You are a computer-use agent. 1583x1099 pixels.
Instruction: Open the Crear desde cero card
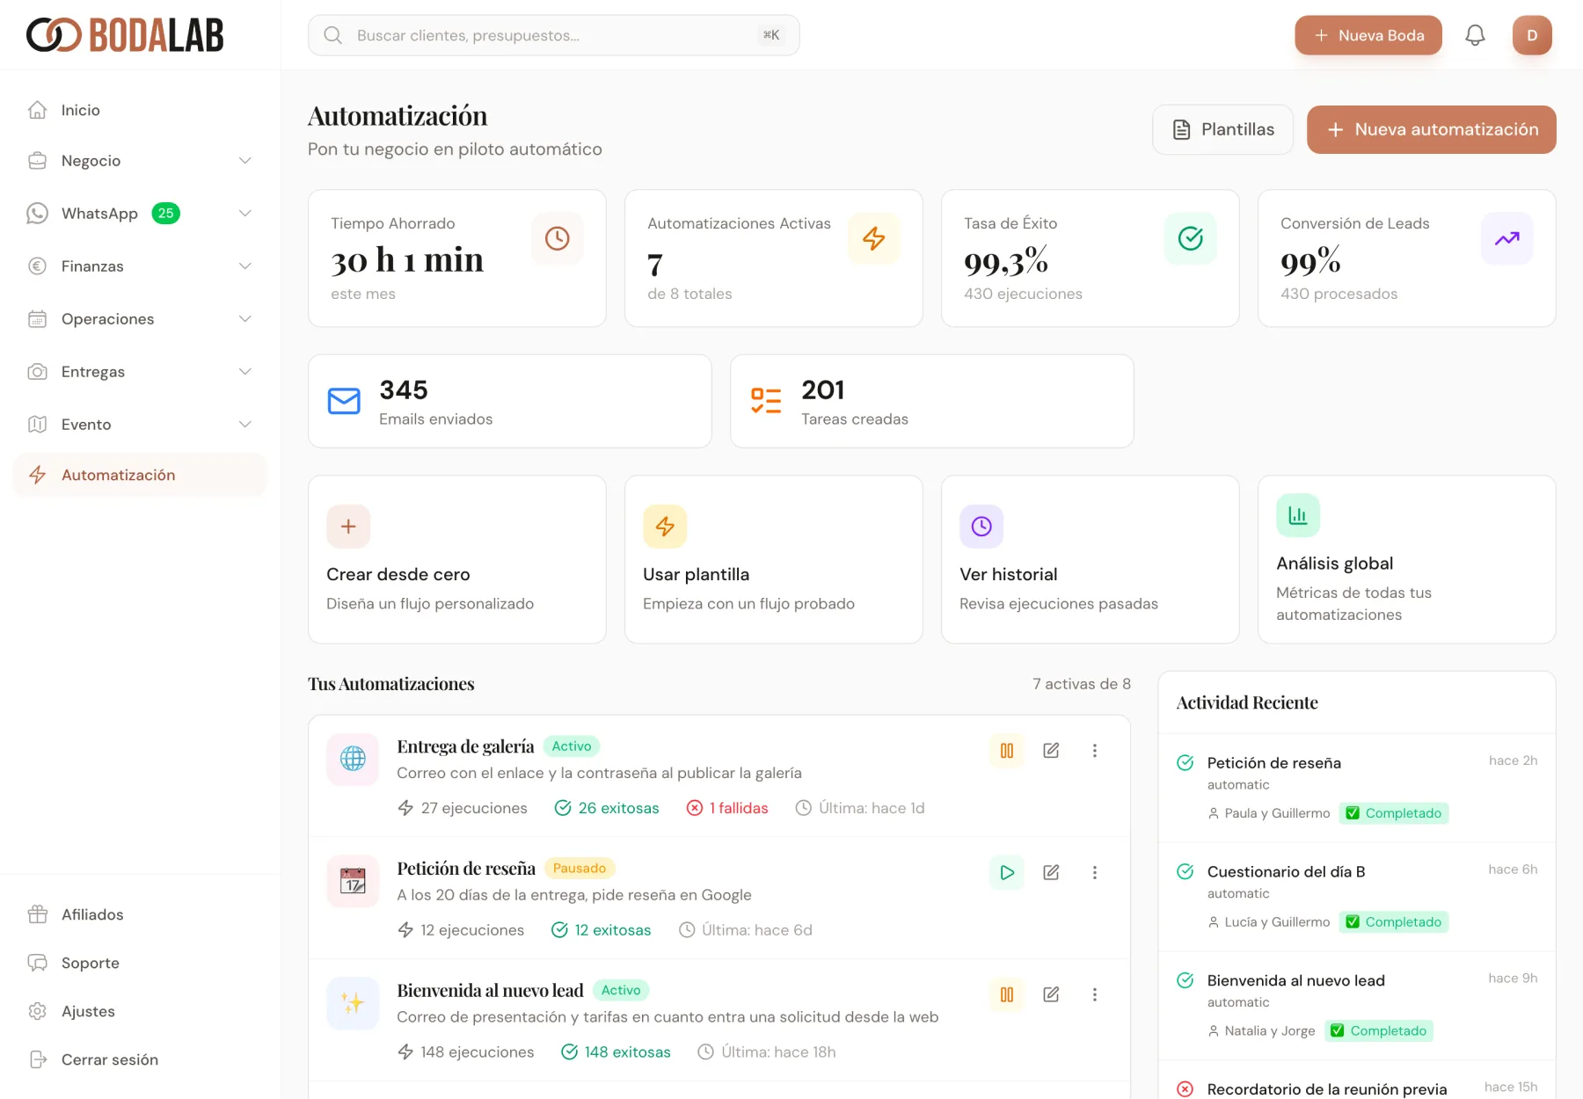click(x=457, y=559)
